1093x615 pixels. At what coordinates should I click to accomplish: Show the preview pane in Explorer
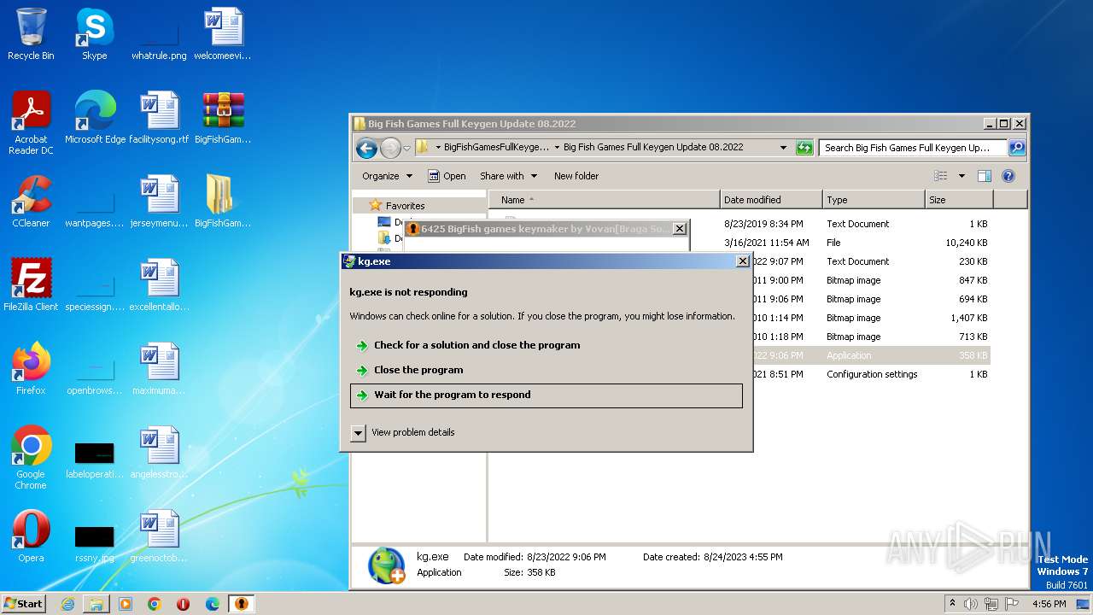point(985,176)
